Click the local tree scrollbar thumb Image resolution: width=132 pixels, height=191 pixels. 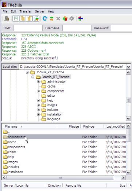tap(128, 100)
